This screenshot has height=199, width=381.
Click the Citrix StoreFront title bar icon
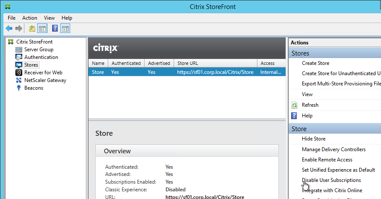[8, 6]
